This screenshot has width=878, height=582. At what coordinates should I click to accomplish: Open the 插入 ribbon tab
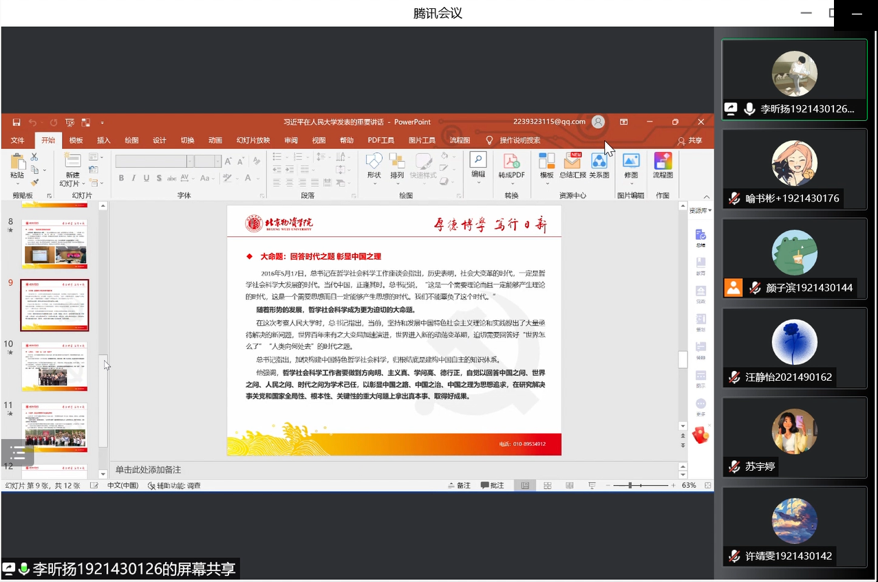point(103,140)
